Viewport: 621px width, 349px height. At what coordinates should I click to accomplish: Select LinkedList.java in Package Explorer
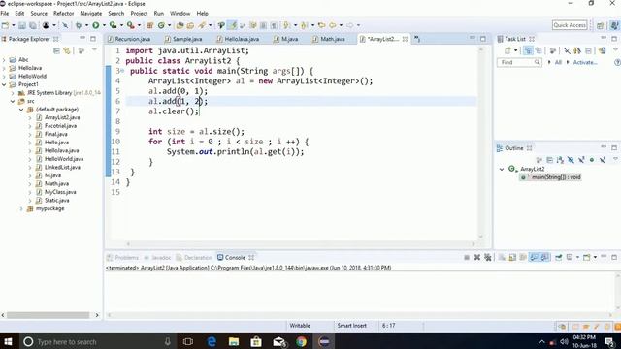tap(62, 167)
